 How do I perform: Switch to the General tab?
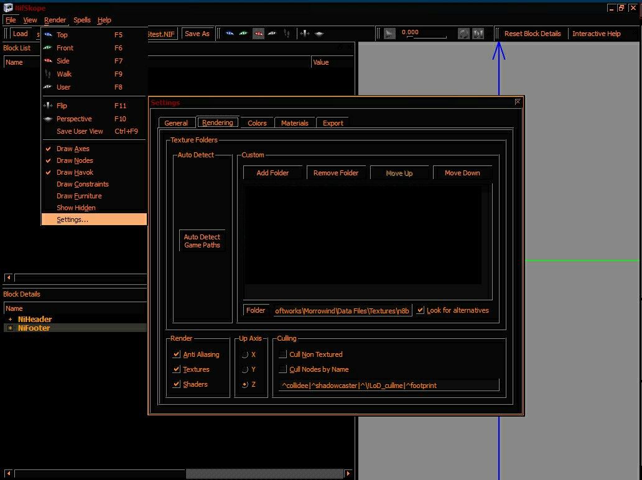click(x=176, y=122)
